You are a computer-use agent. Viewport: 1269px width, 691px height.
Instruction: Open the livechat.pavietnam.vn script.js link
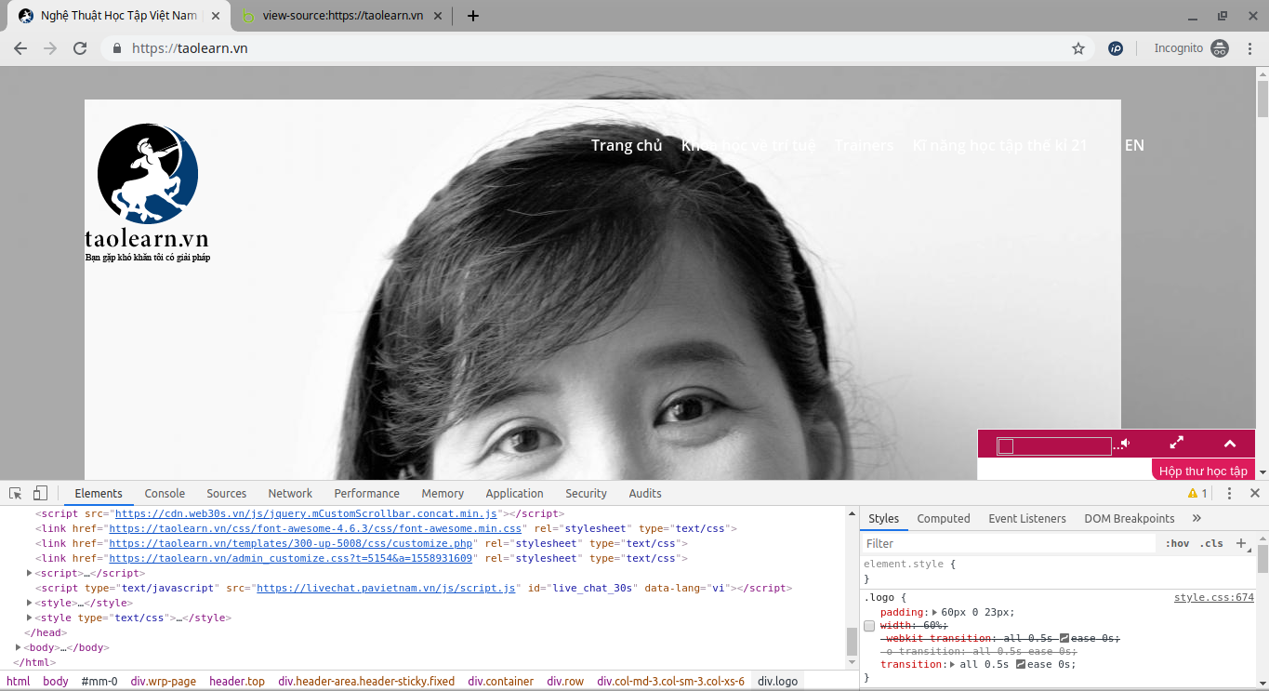point(386,588)
